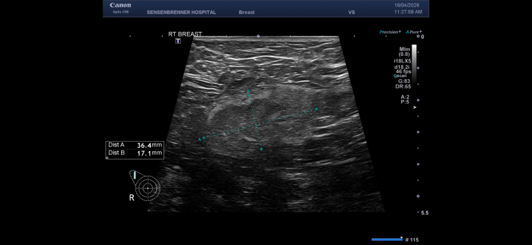Viewport: 532px width, 245px height.
Task: Click the G:83 gain value
Action: pyautogui.click(x=404, y=81)
